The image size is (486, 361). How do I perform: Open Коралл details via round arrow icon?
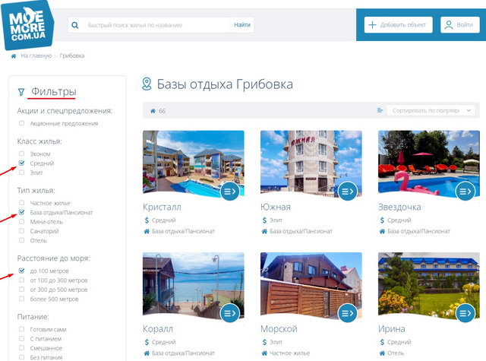(x=229, y=313)
